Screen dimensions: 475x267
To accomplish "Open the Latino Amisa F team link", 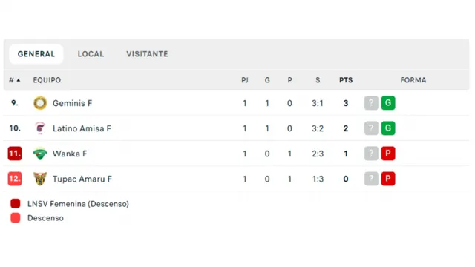I will tap(82, 128).
